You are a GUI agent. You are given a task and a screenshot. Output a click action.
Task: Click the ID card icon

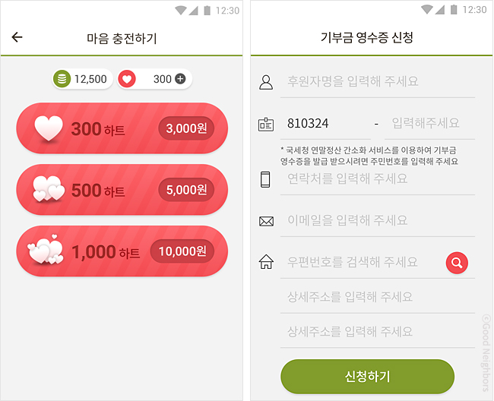(x=266, y=124)
